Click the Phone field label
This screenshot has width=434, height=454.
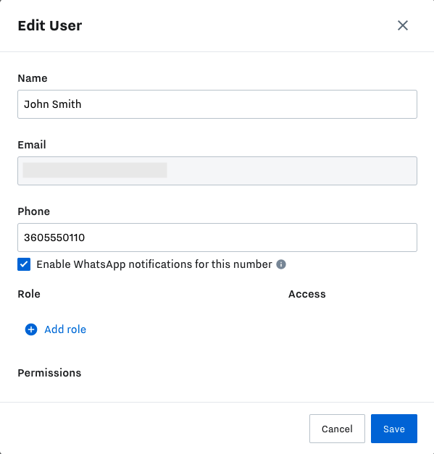[x=34, y=211]
